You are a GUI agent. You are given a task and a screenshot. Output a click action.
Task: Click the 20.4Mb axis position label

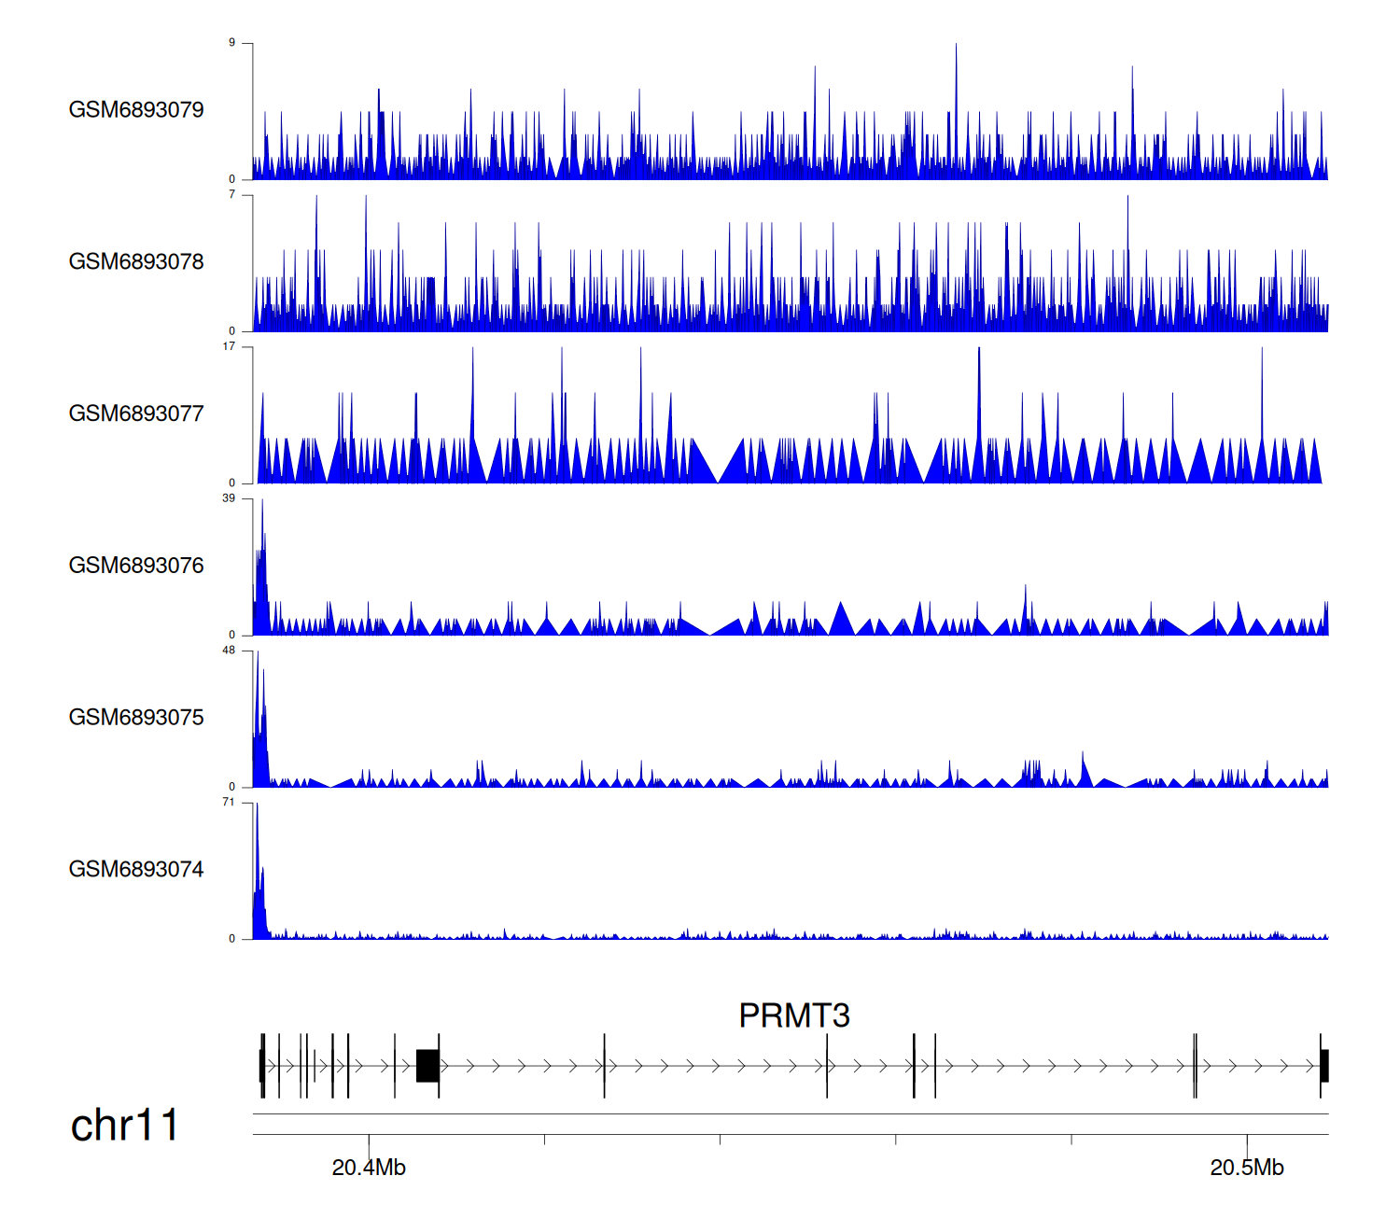point(369,1168)
